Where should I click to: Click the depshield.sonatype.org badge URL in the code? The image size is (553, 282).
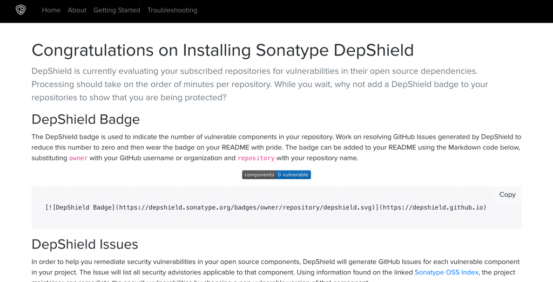(x=246, y=208)
